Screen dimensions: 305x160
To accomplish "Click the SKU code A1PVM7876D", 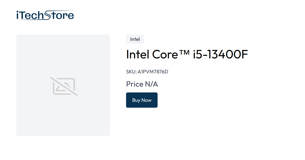I will point(152,72).
